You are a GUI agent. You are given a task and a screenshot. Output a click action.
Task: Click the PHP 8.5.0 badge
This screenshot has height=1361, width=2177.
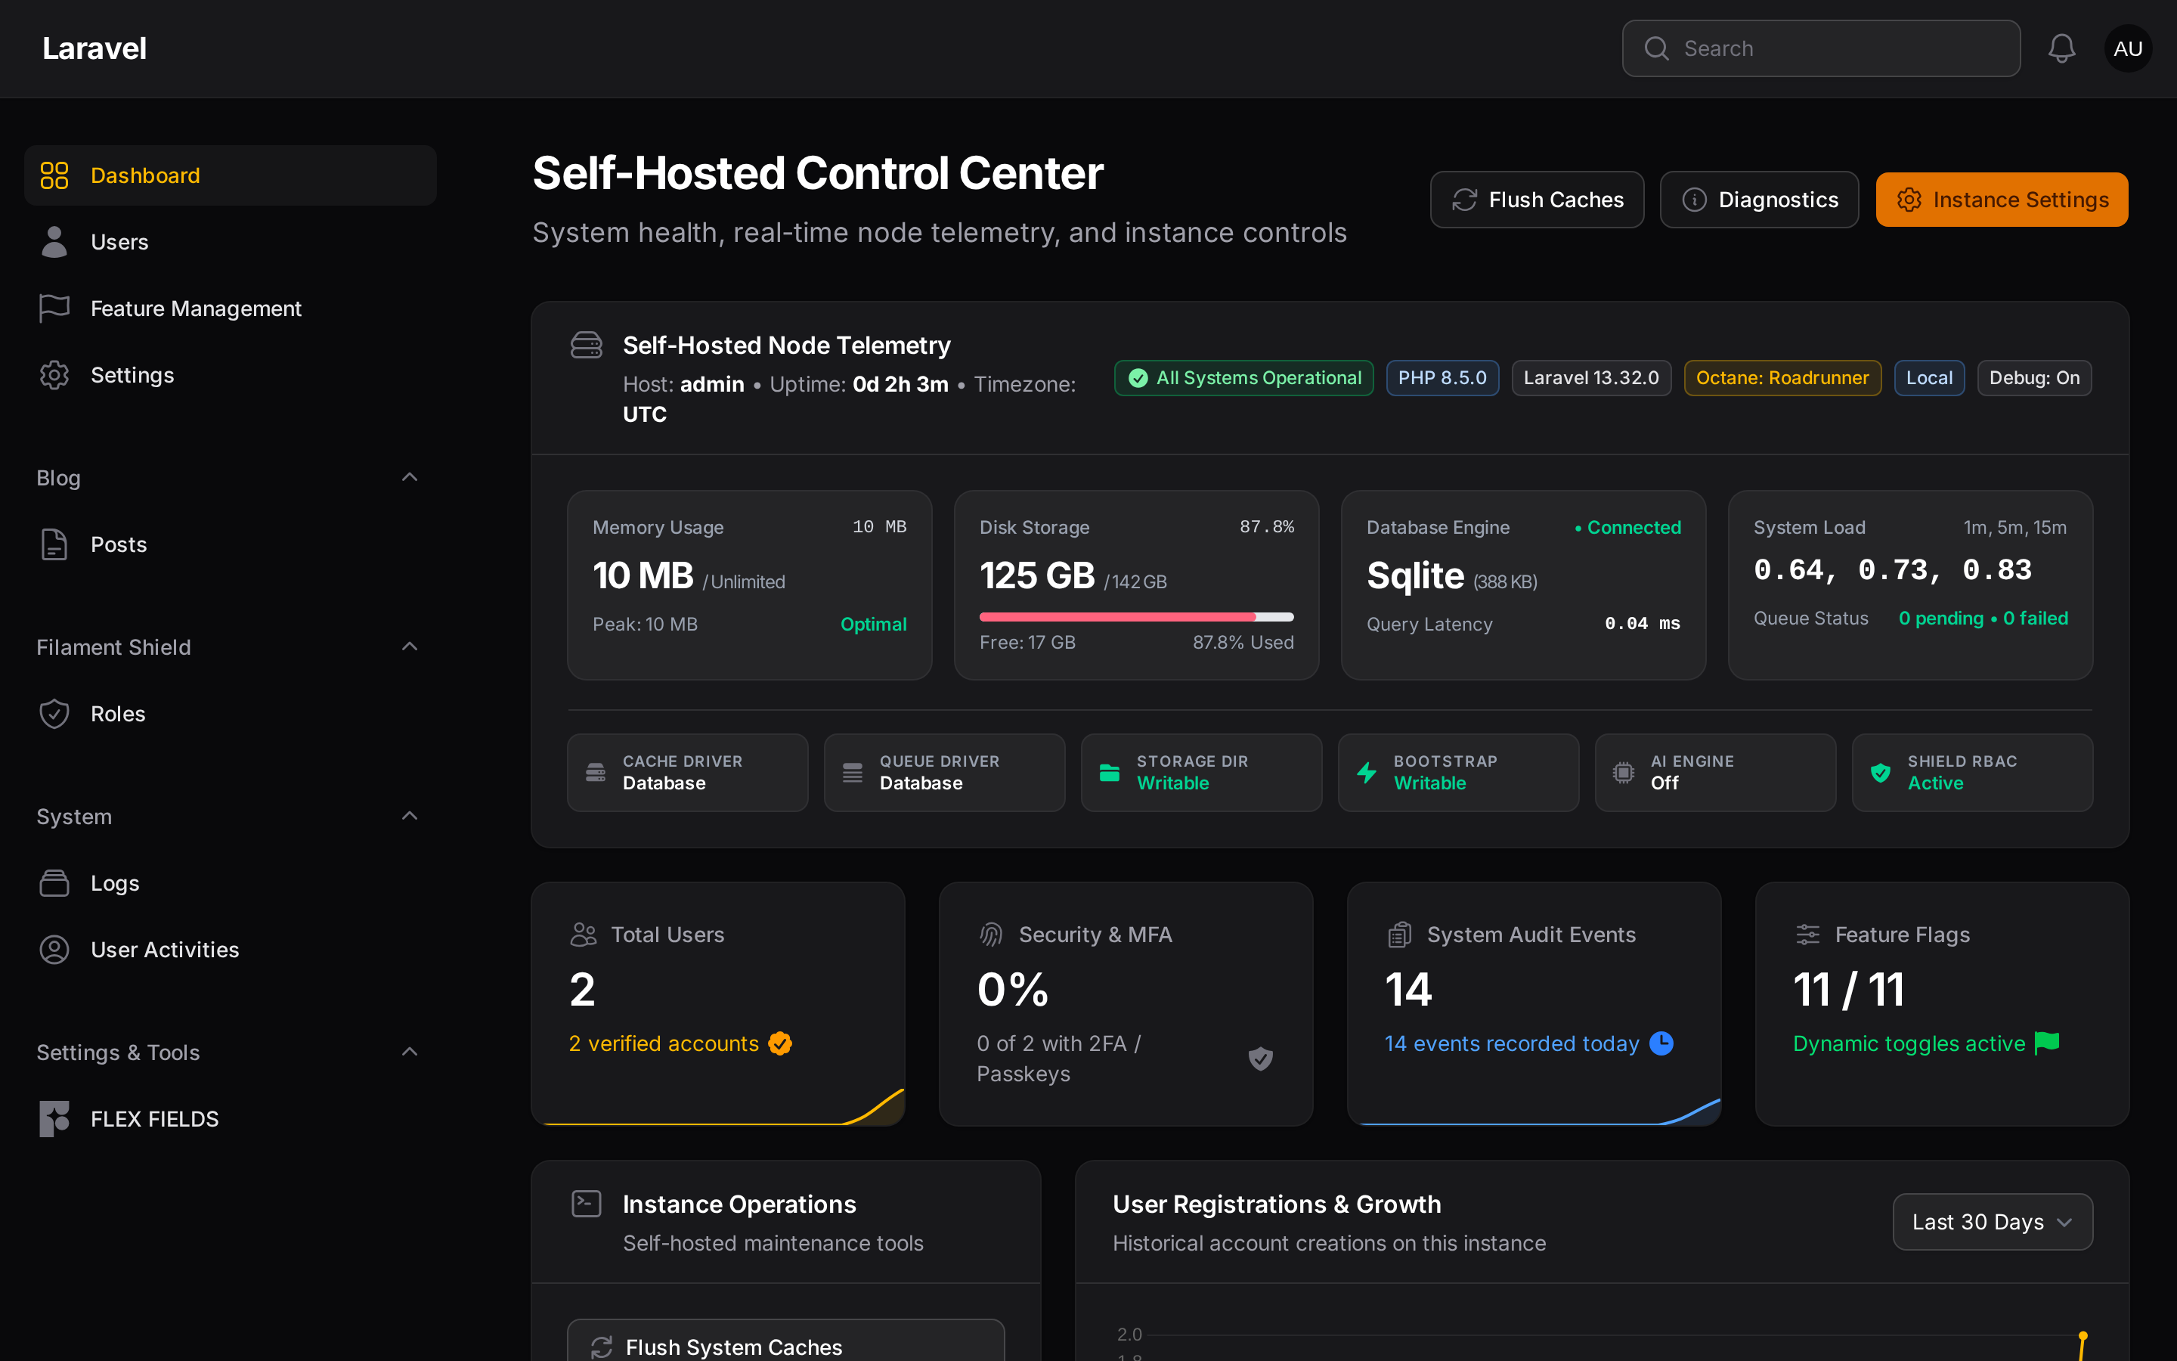[x=1442, y=378]
